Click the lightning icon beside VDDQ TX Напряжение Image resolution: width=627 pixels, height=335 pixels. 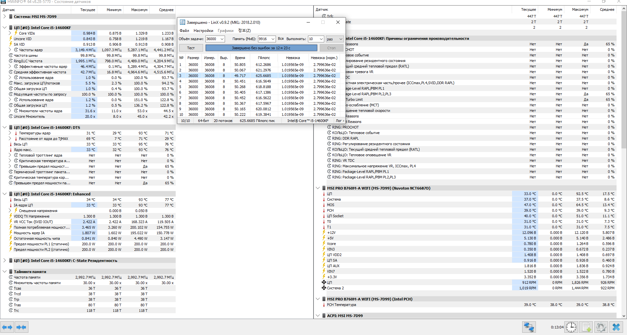(11, 216)
